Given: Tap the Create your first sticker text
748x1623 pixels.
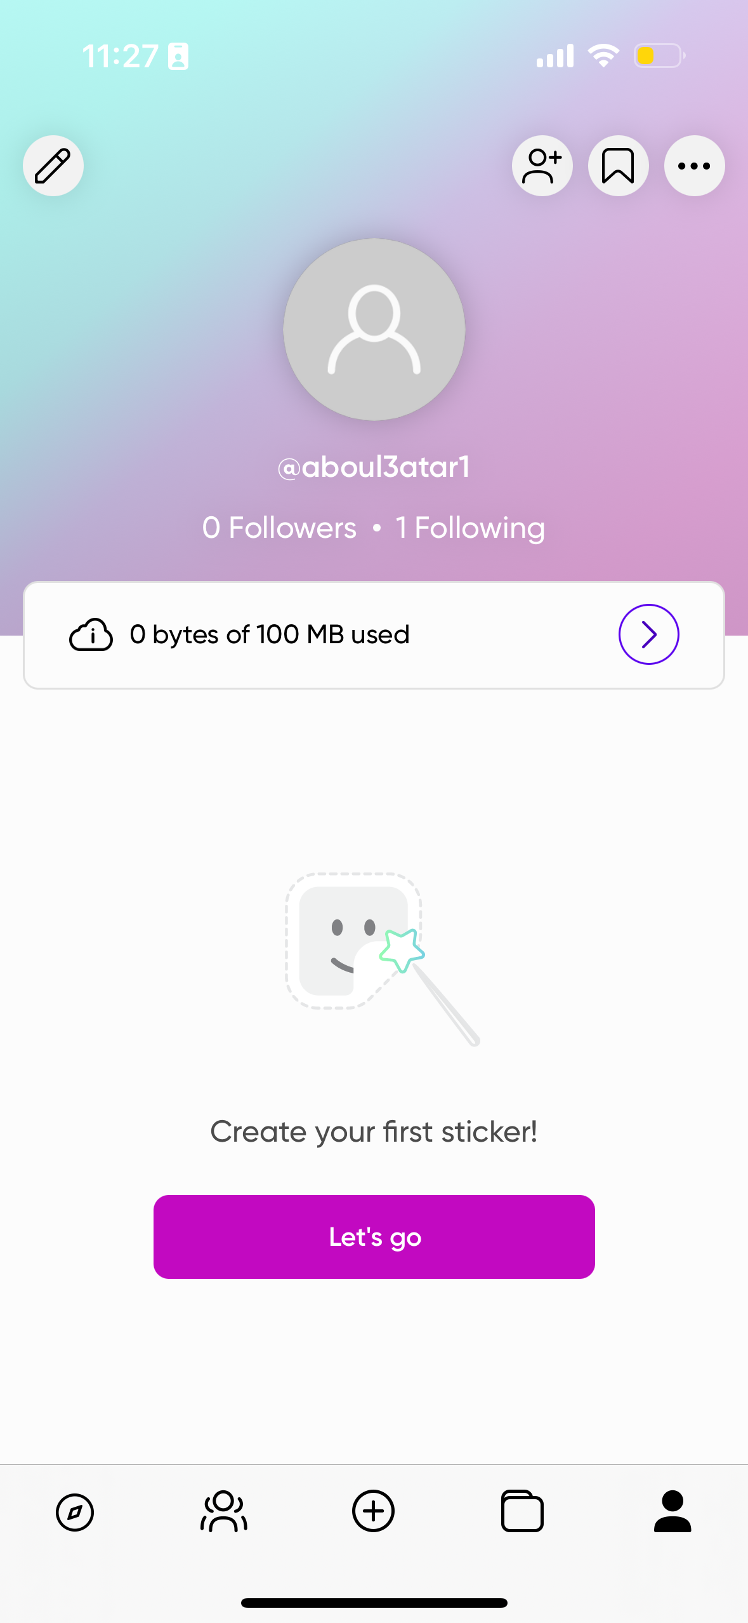Looking at the screenshot, I should point(374,1132).
